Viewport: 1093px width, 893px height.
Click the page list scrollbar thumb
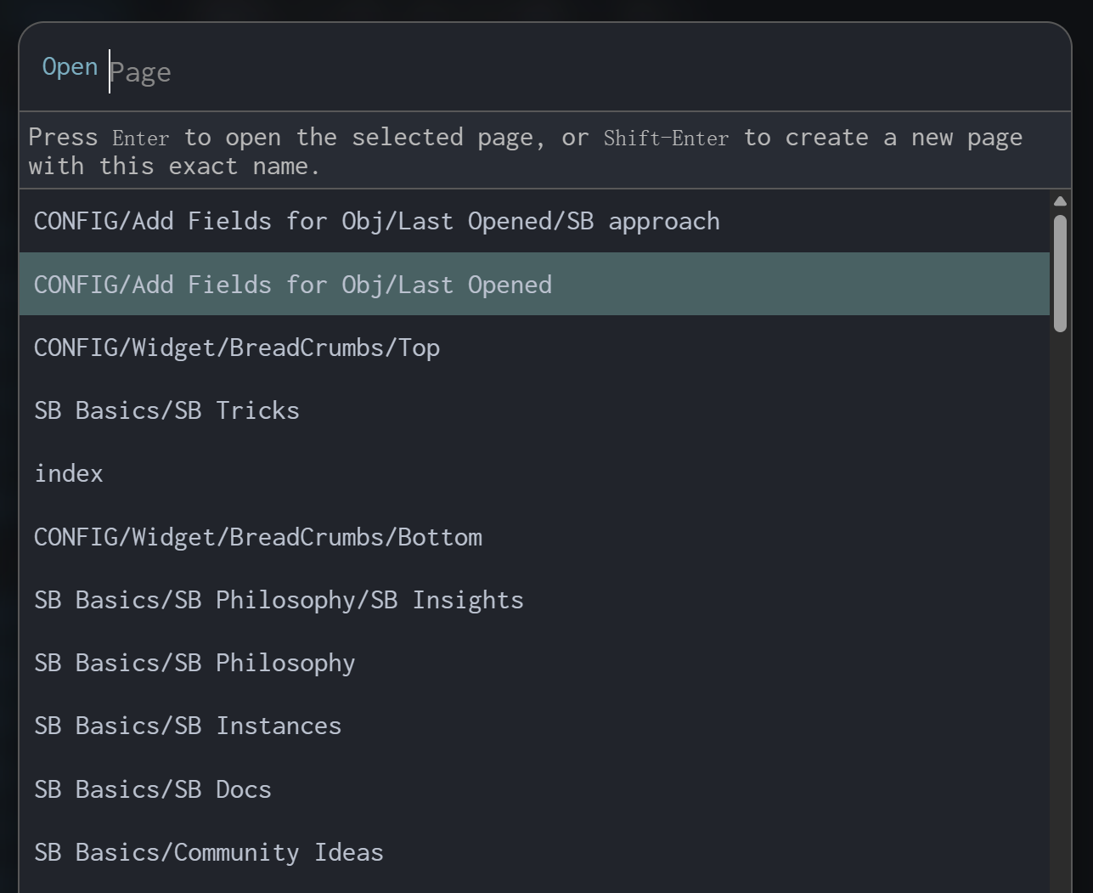point(1060,272)
